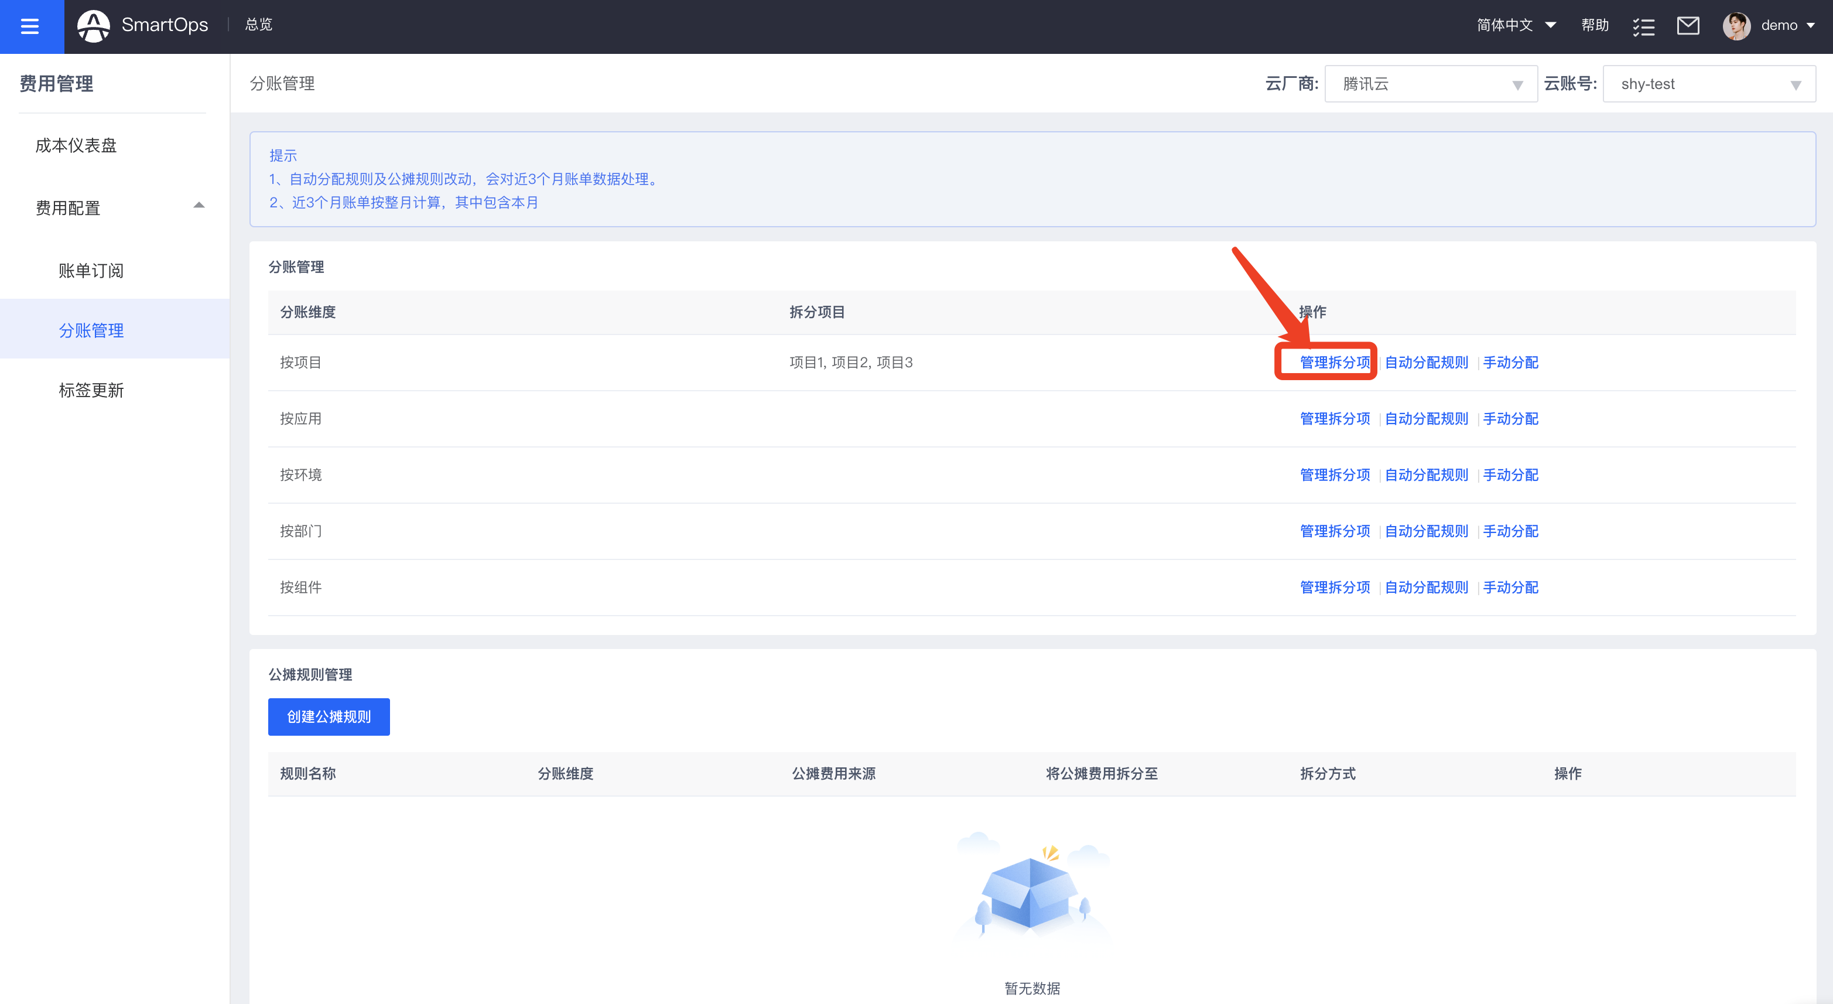Collapse the 费用配置 menu section
Image resolution: width=1833 pixels, height=1004 pixels.
click(x=199, y=206)
